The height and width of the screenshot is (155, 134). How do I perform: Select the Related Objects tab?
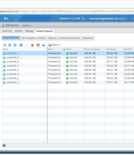45,31
